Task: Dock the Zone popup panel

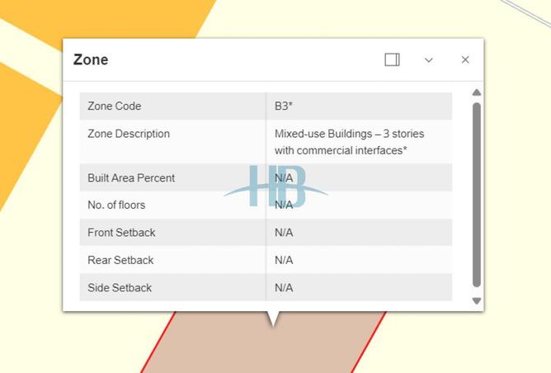Action: coord(392,59)
